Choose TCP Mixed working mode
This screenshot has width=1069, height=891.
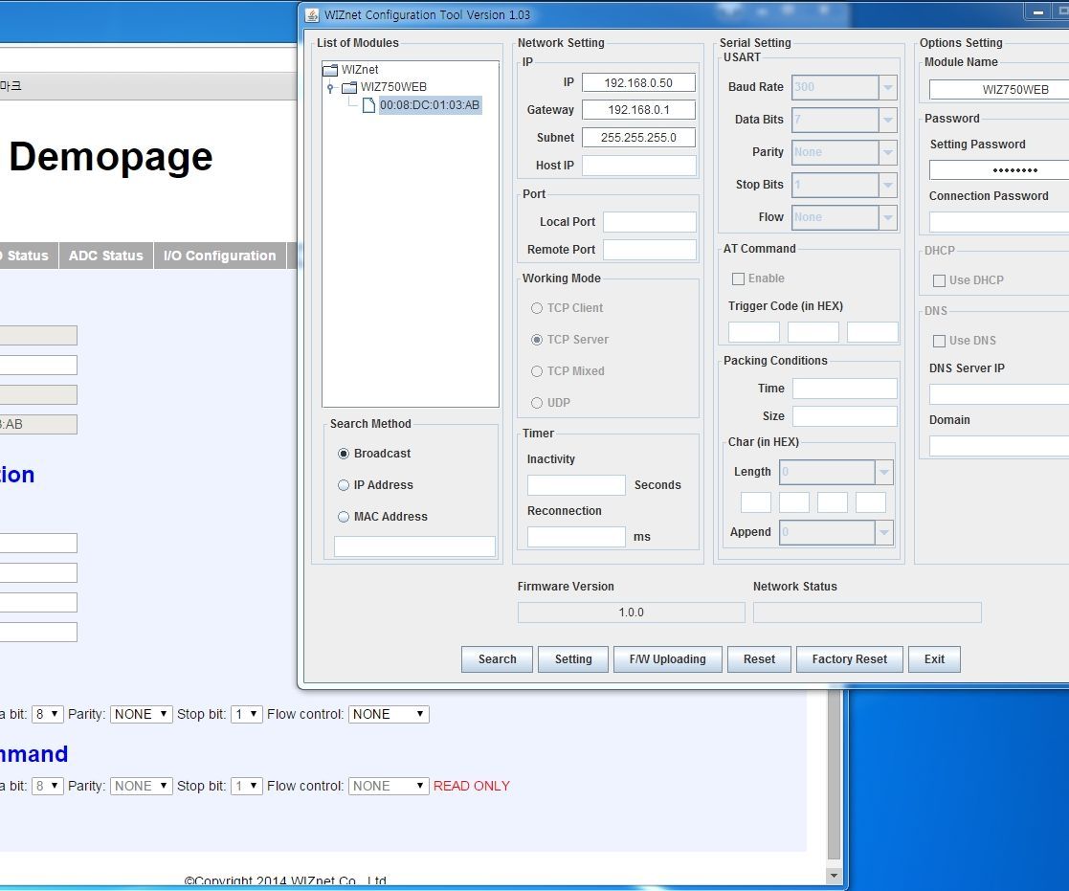[x=537, y=371]
